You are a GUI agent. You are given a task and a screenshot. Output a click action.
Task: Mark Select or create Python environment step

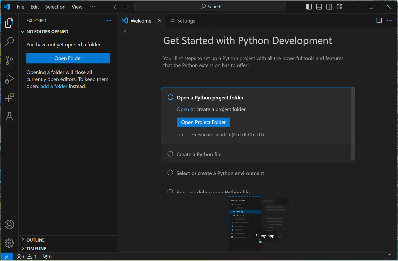tap(170, 173)
